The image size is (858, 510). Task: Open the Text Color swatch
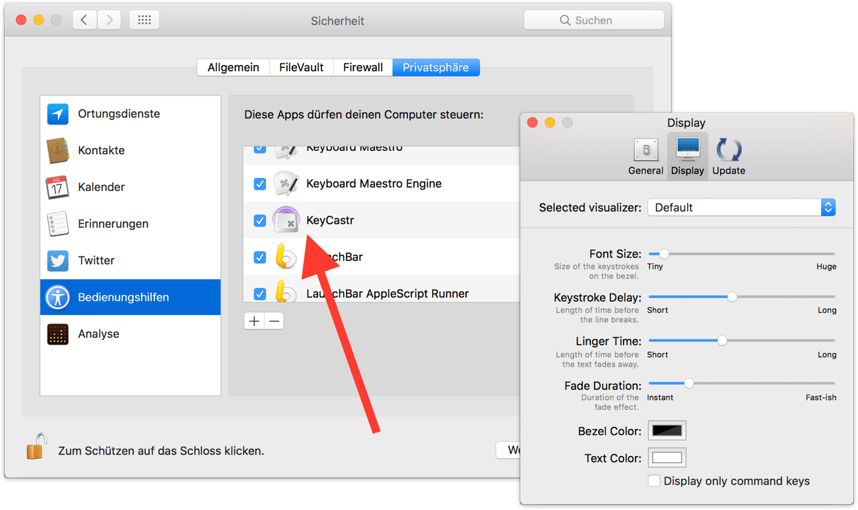[667, 458]
